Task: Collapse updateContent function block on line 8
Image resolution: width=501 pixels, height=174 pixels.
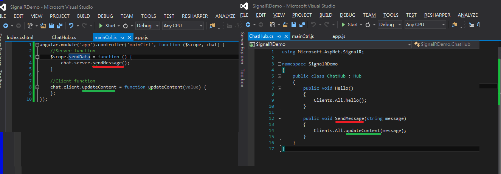Action: point(37,87)
